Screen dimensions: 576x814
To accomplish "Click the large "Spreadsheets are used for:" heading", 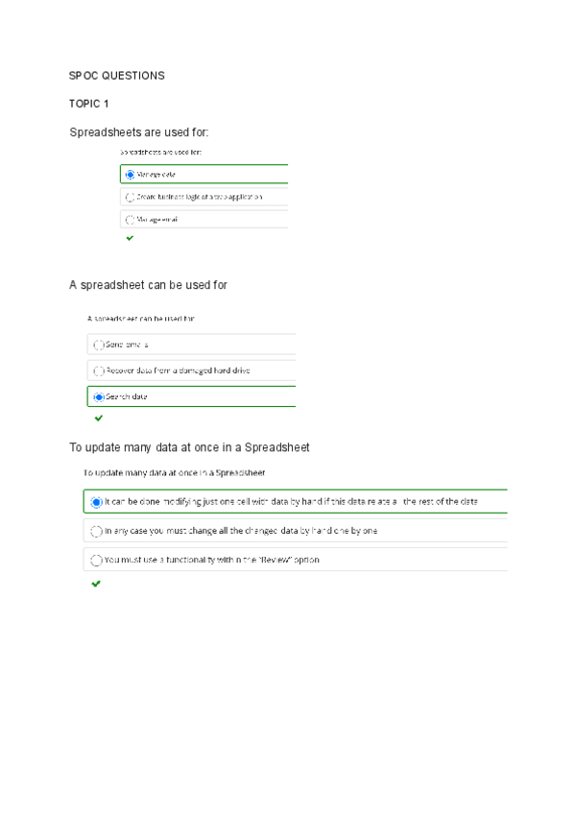I will click(139, 132).
